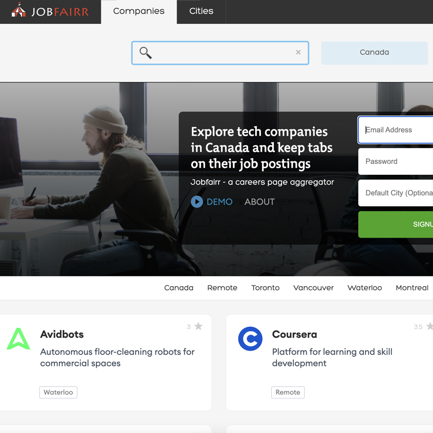Clear search with the X icon

(x=298, y=52)
